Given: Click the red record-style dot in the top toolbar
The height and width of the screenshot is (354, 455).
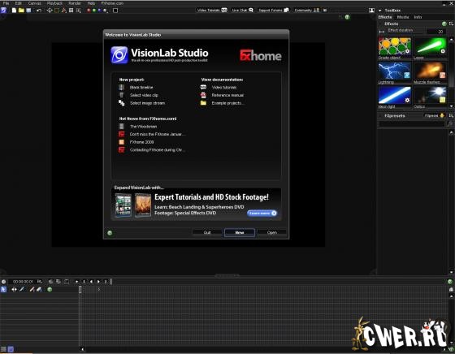Looking at the screenshot, I should (89, 11).
